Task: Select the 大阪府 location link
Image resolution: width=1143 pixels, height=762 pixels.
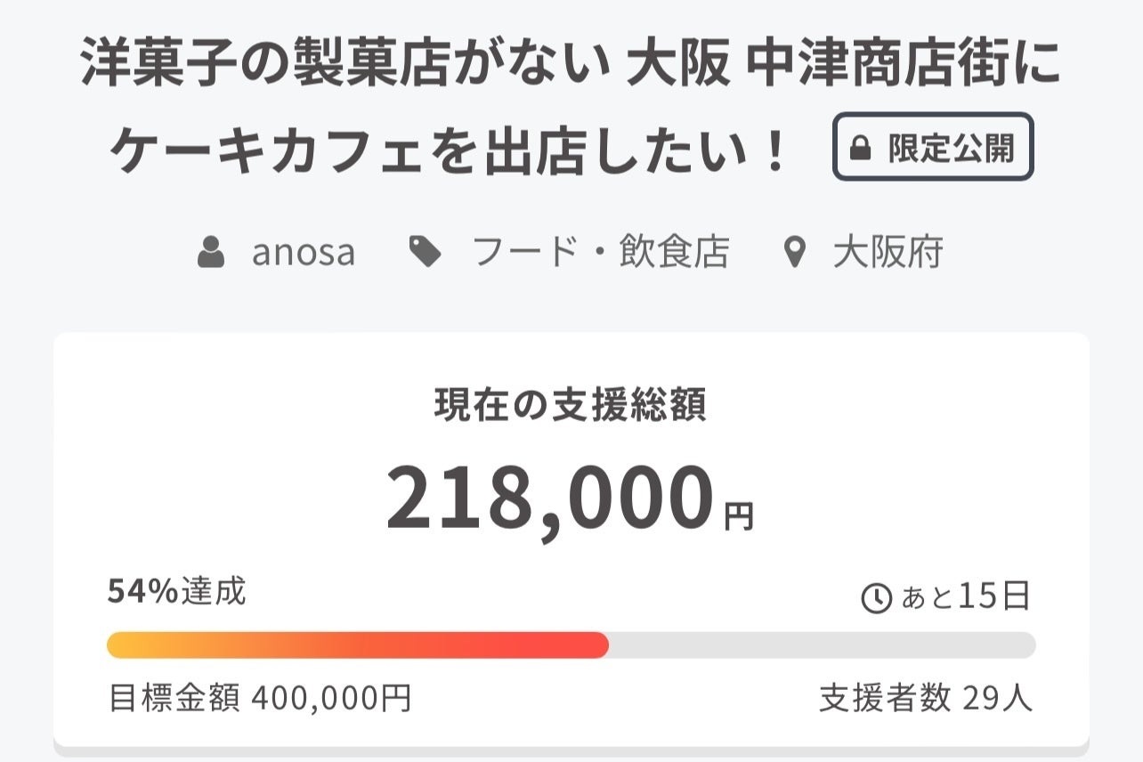Action: pyautogui.click(x=888, y=253)
